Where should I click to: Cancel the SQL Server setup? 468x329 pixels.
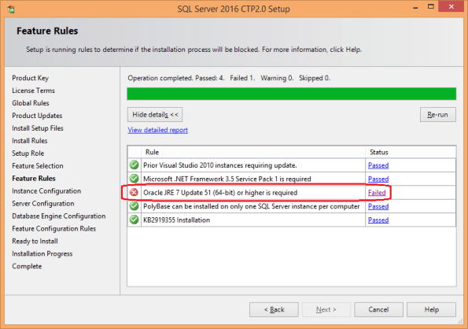tap(378, 309)
